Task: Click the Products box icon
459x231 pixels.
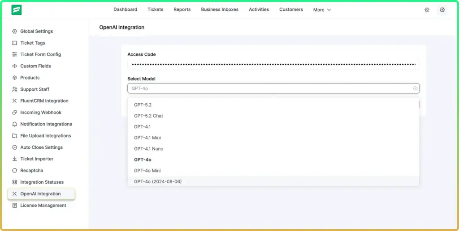Action: click(14, 78)
